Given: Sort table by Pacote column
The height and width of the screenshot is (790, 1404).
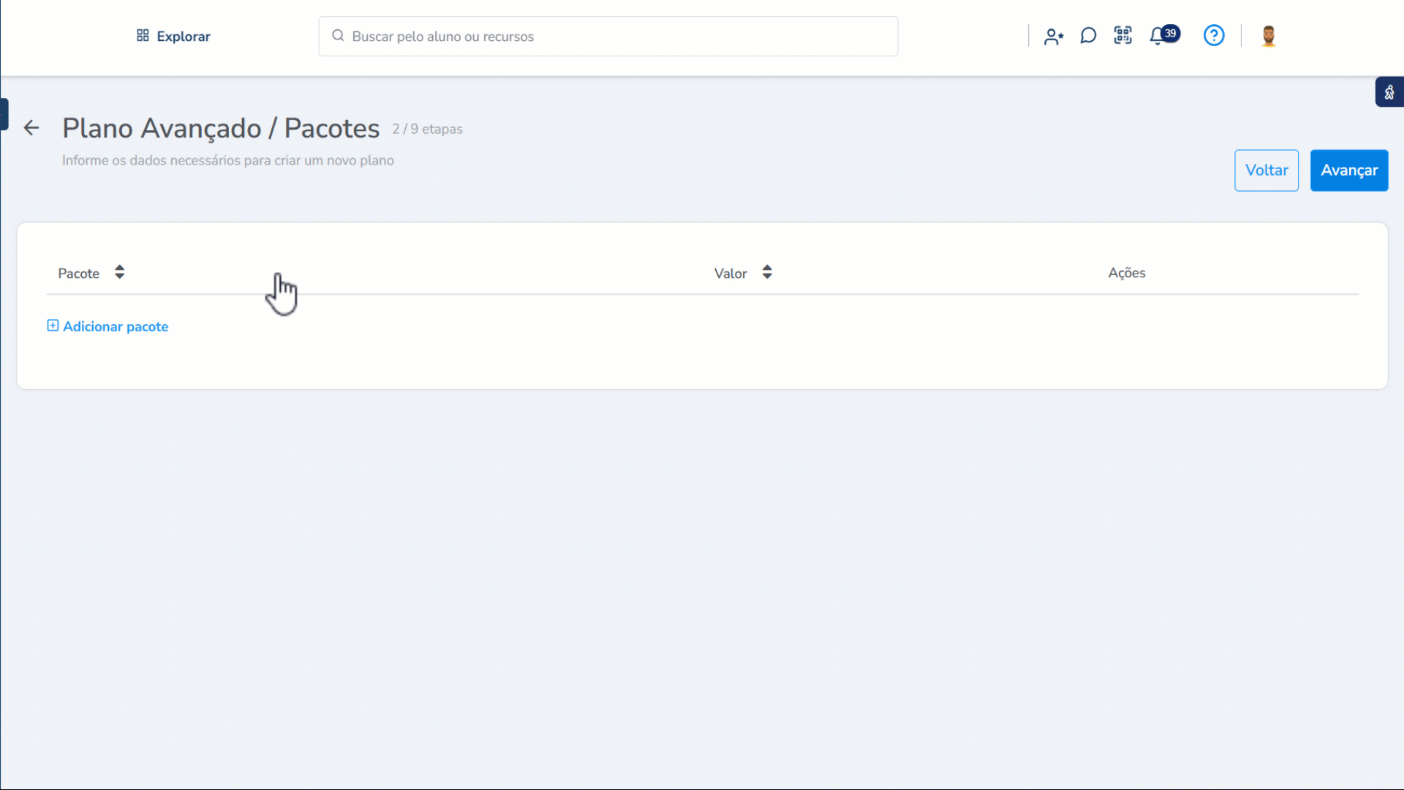Looking at the screenshot, I should click(x=119, y=272).
